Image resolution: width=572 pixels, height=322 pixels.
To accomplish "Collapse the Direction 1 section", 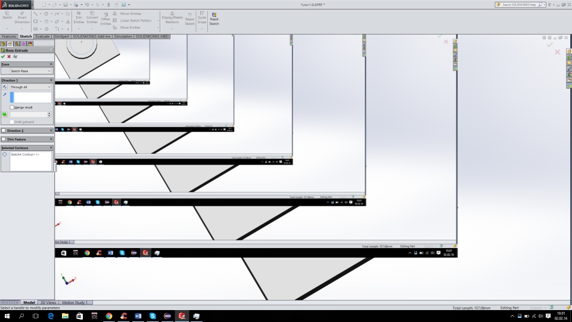I will tap(51, 80).
